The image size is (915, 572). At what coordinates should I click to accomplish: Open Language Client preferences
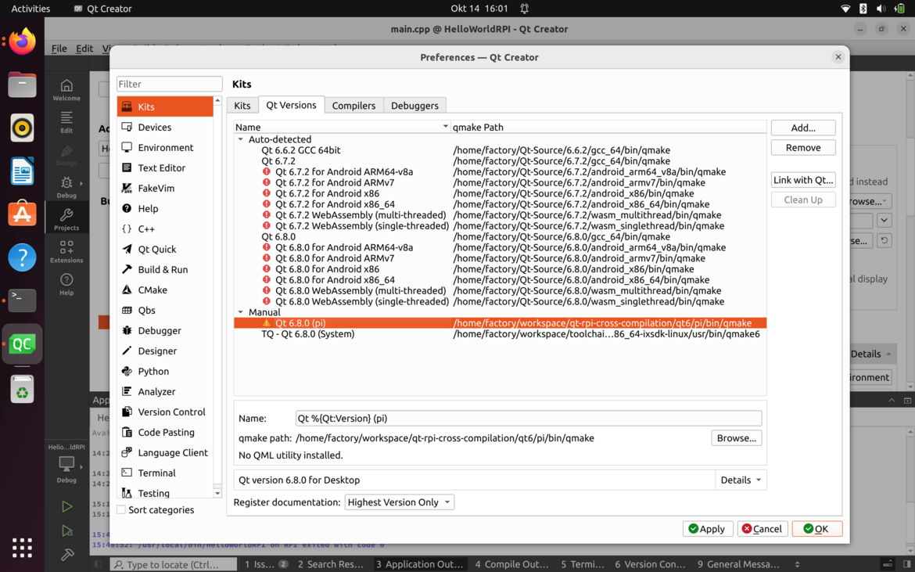tap(165, 453)
